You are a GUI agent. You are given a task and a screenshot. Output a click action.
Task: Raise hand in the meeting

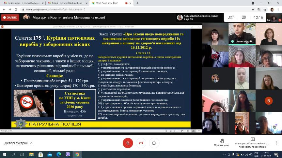(x=222, y=142)
